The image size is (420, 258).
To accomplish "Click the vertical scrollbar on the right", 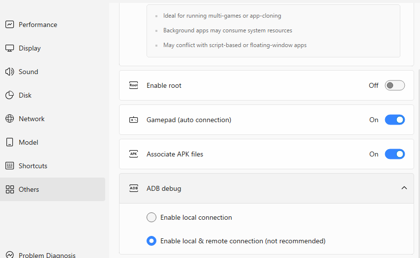I will tap(419, 147).
